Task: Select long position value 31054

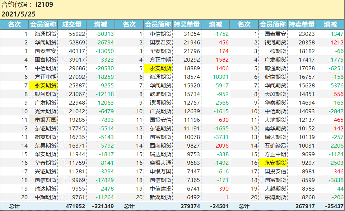Action: coord(192,34)
